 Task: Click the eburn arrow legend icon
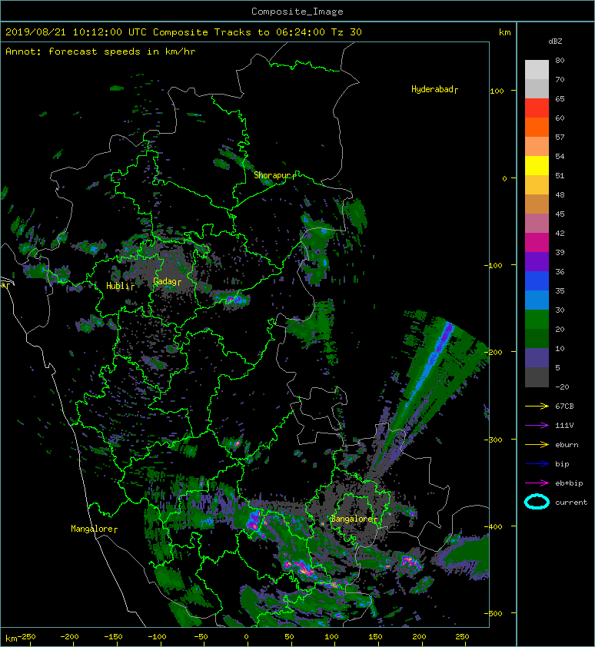click(537, 445)
